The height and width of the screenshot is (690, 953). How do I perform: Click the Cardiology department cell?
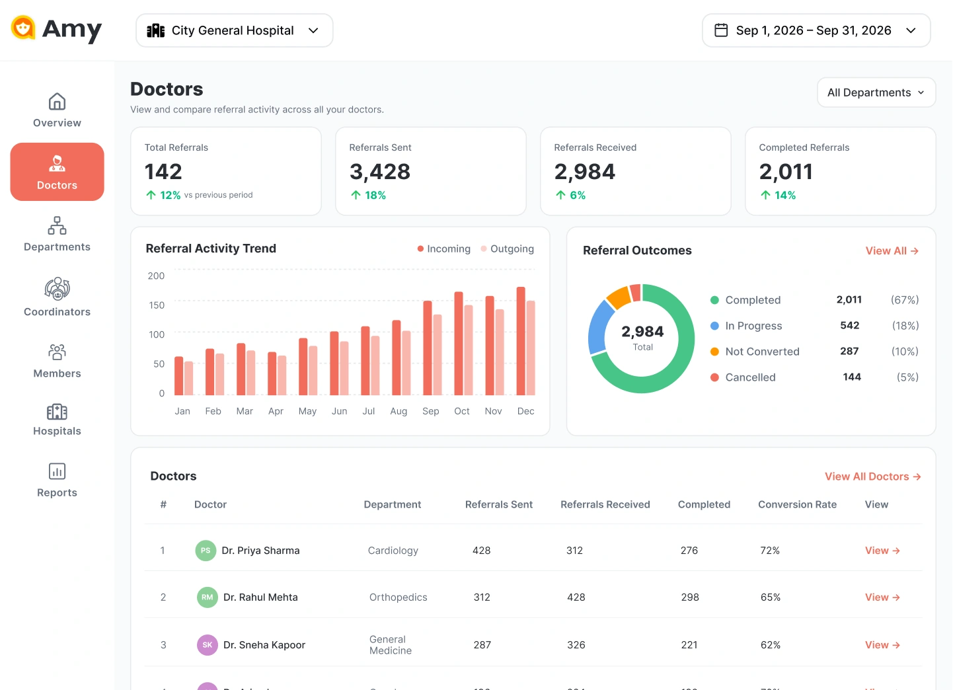point(393,551)
